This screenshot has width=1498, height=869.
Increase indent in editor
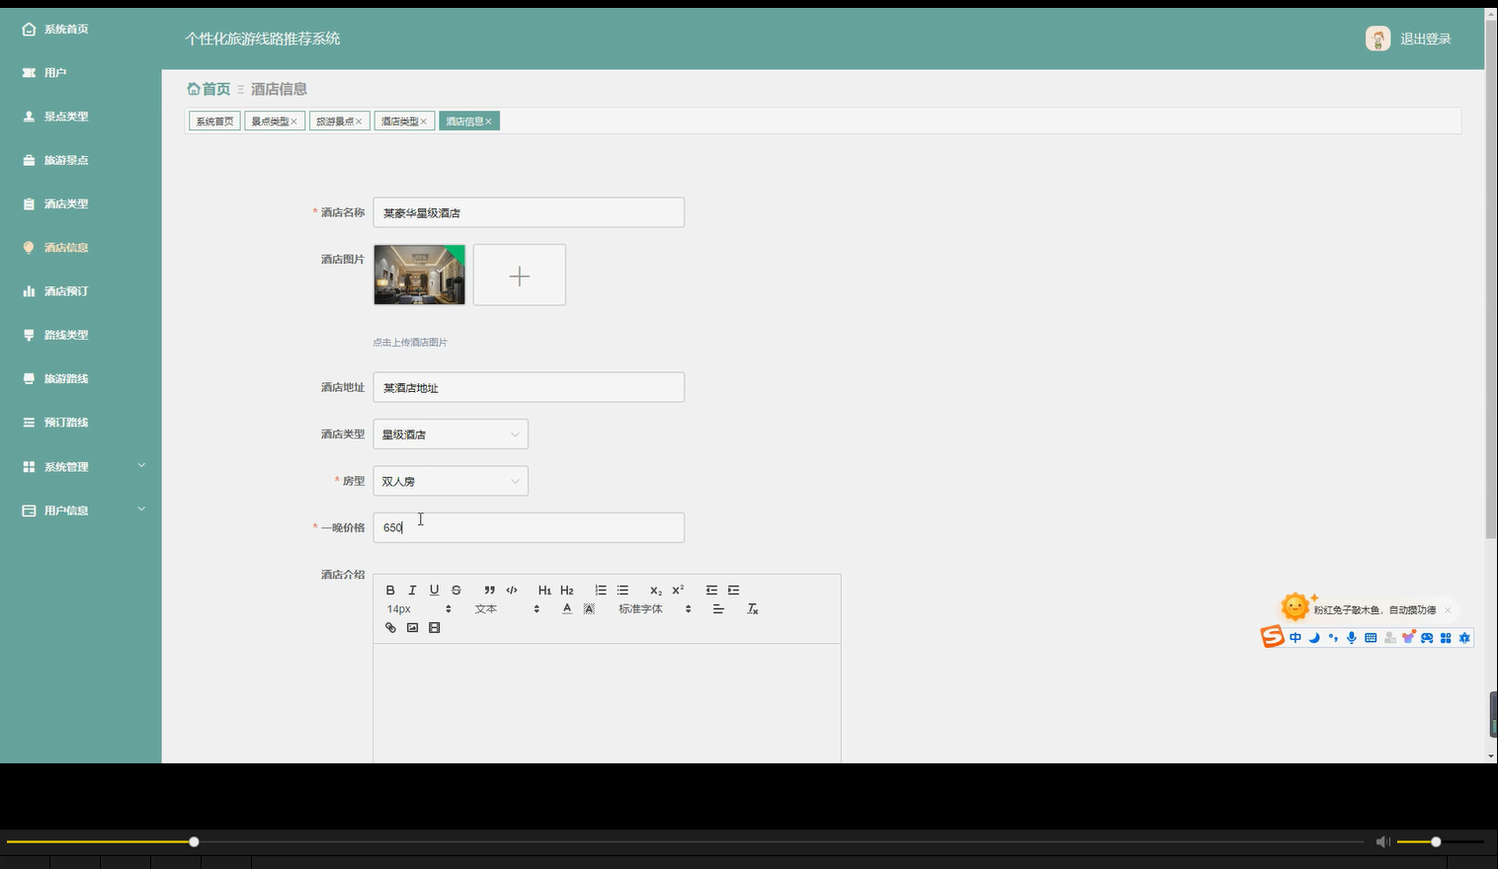point(733,591)
